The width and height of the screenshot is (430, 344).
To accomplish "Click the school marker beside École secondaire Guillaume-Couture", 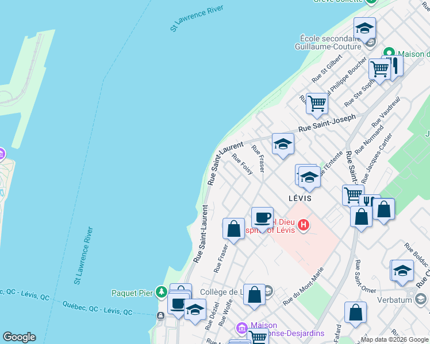I will (364, 30).
